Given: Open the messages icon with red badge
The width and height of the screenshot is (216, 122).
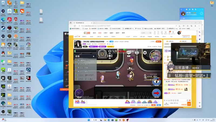Looking at the screenshot, I should click(170, 32).
